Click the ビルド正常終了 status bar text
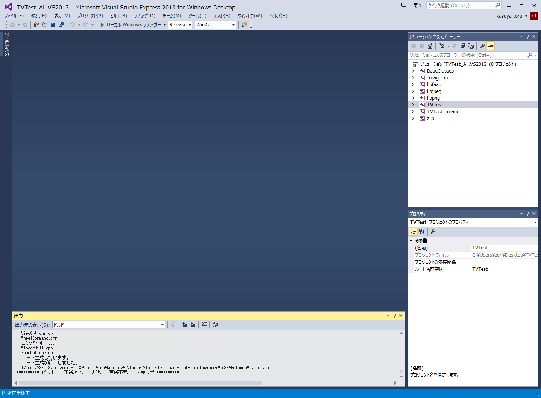Image resolution: width=541 pixels, height=398 pixels. point(15,393)
